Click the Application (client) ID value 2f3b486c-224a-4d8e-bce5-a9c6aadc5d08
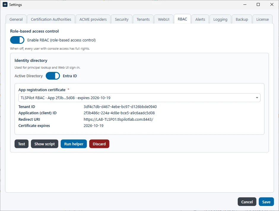Image resolution: width=279 pixels, height=211 pixels. [119, 113]
